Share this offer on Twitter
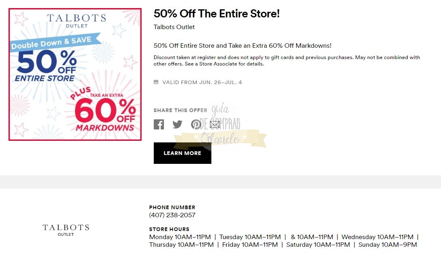 [x=177, y=124]
